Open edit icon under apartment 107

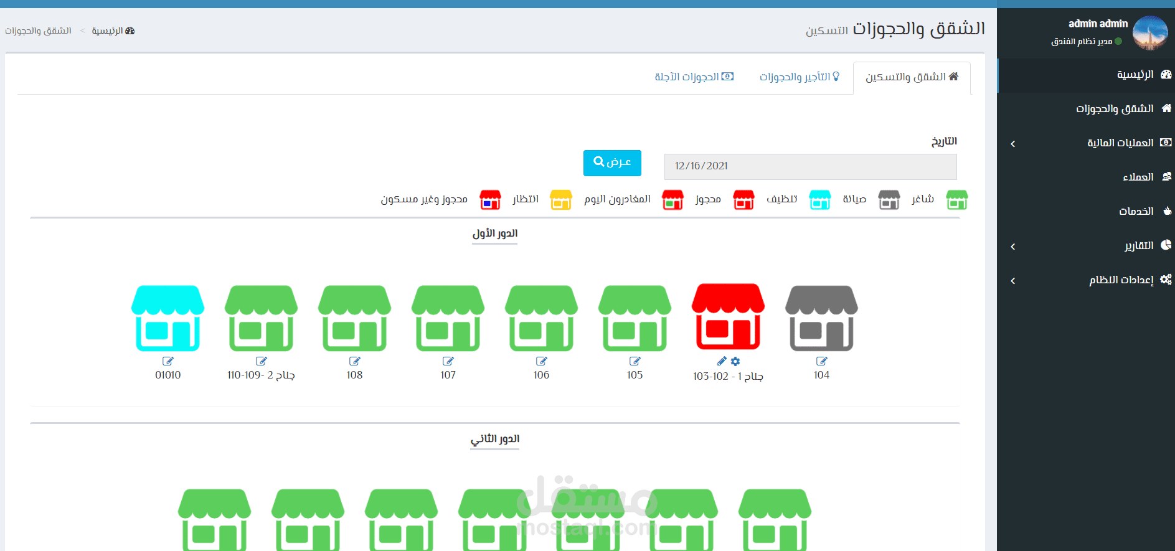pyautogui.click(x=448, y=361)
